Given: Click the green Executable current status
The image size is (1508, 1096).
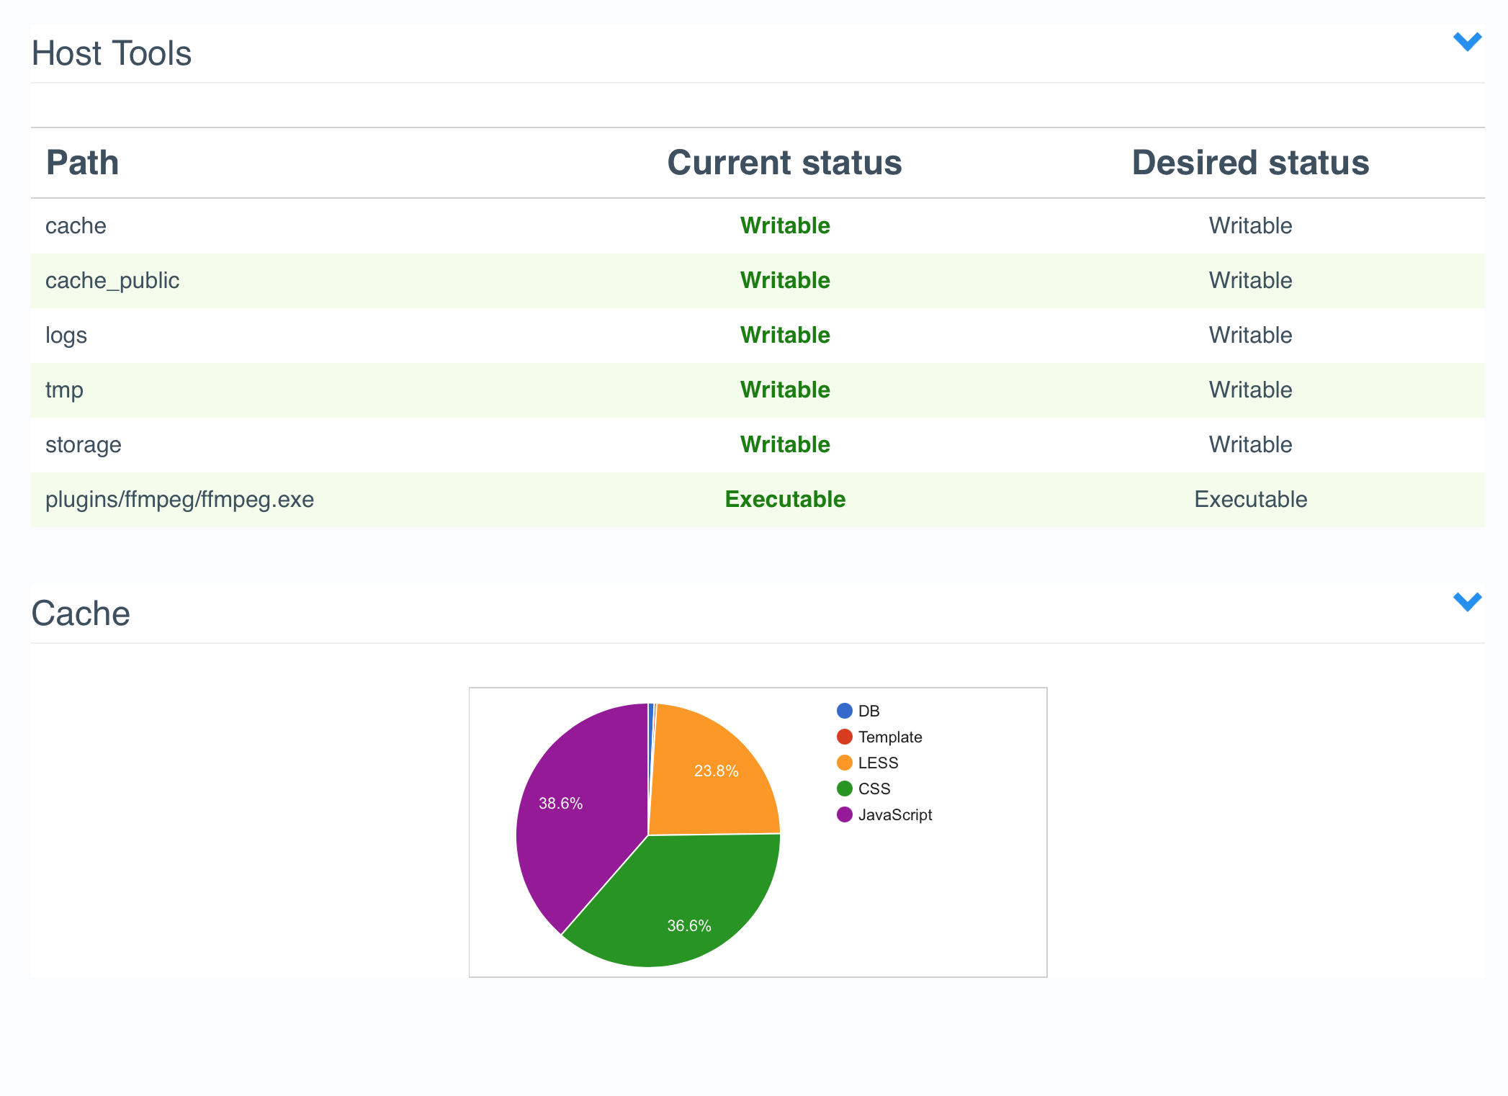Looking at the screenshot, I should tap(785, 499).
